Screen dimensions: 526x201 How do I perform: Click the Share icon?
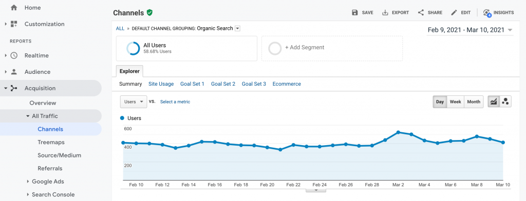click(x=421, y=12)
